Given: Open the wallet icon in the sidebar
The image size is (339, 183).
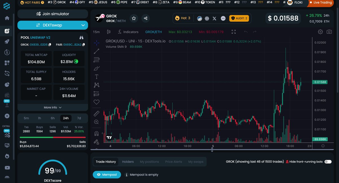Looking at the screenshot, I should point(7,95).
